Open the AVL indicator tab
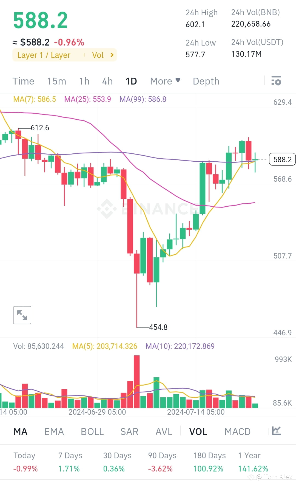Screen dimensions: 296x483 tap(164, 431)
